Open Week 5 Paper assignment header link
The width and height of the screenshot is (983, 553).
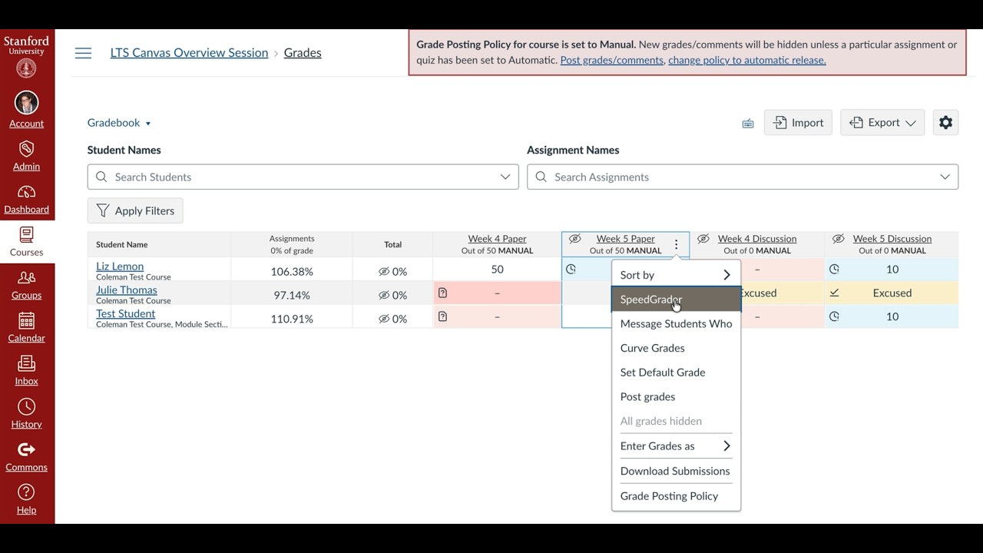tap(626, 239)
